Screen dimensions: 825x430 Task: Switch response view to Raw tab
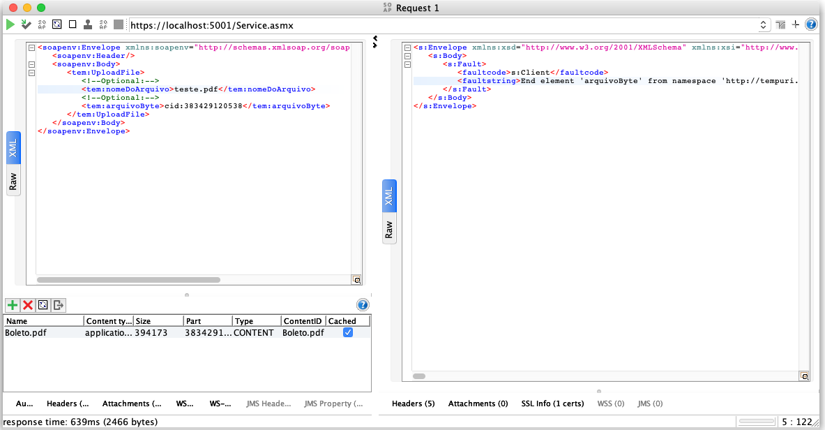(x=389, y=229)
